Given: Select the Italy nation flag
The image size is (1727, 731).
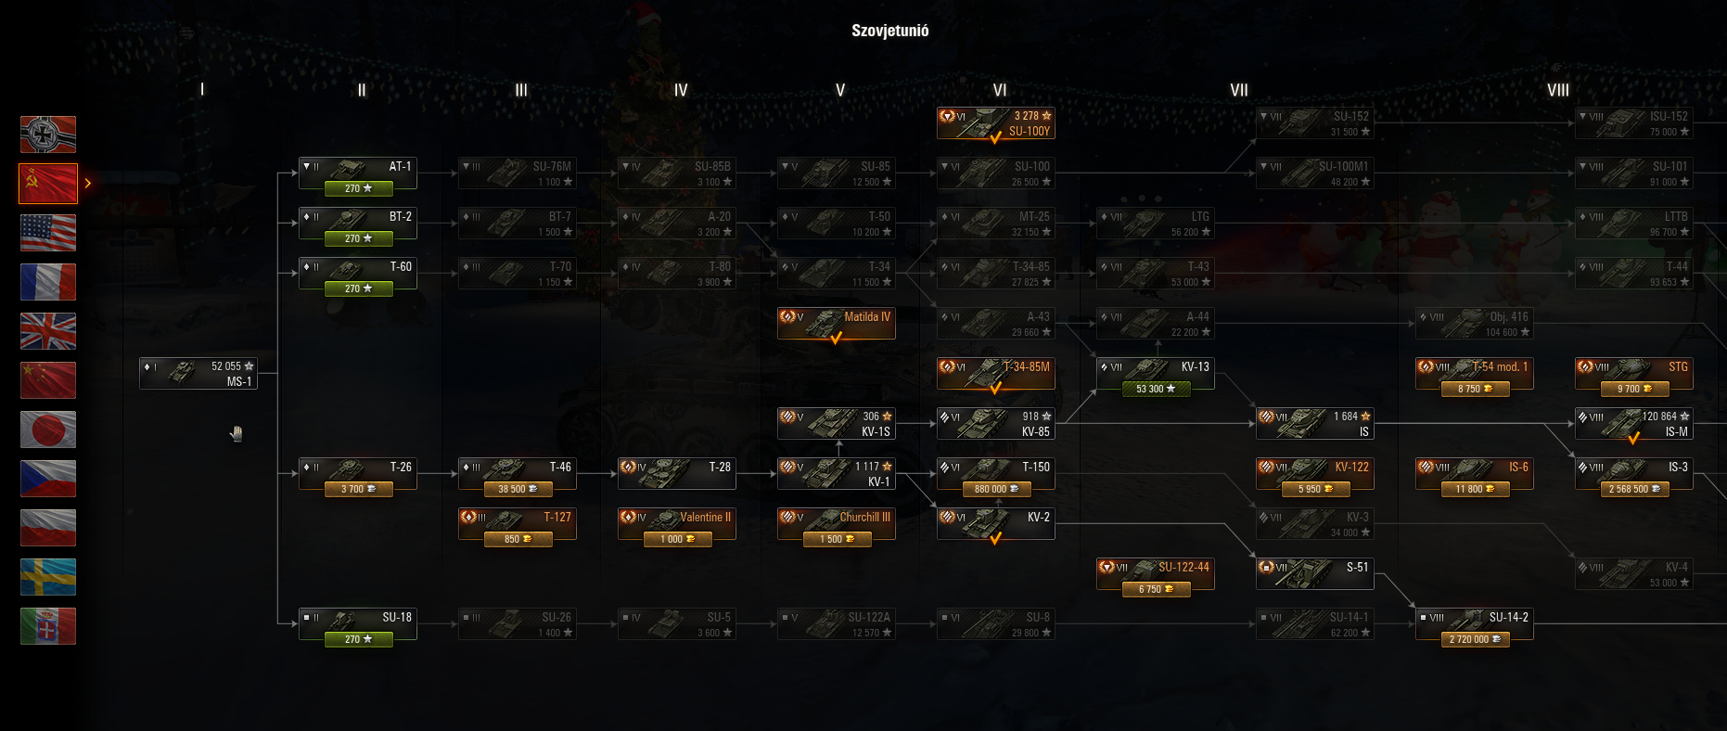Looking at the screenshot, I should [x=48, y=626].
